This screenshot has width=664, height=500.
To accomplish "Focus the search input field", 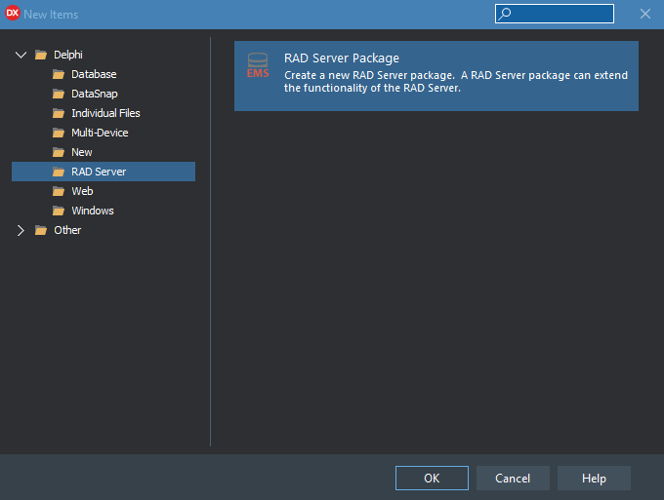I will click(x=555, y=14).
